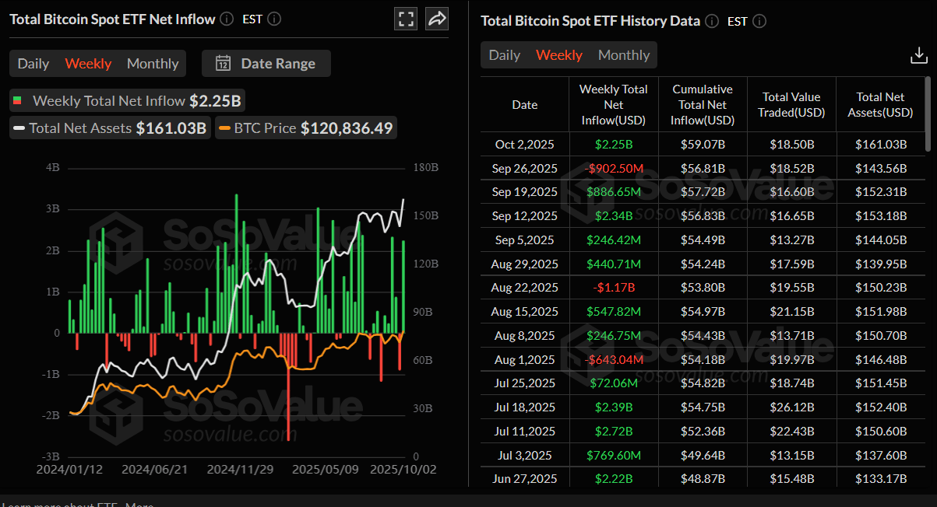Click the EST info icon on the right panel
937x507 pixels.
pyautogui.click(x=759, y=22)
